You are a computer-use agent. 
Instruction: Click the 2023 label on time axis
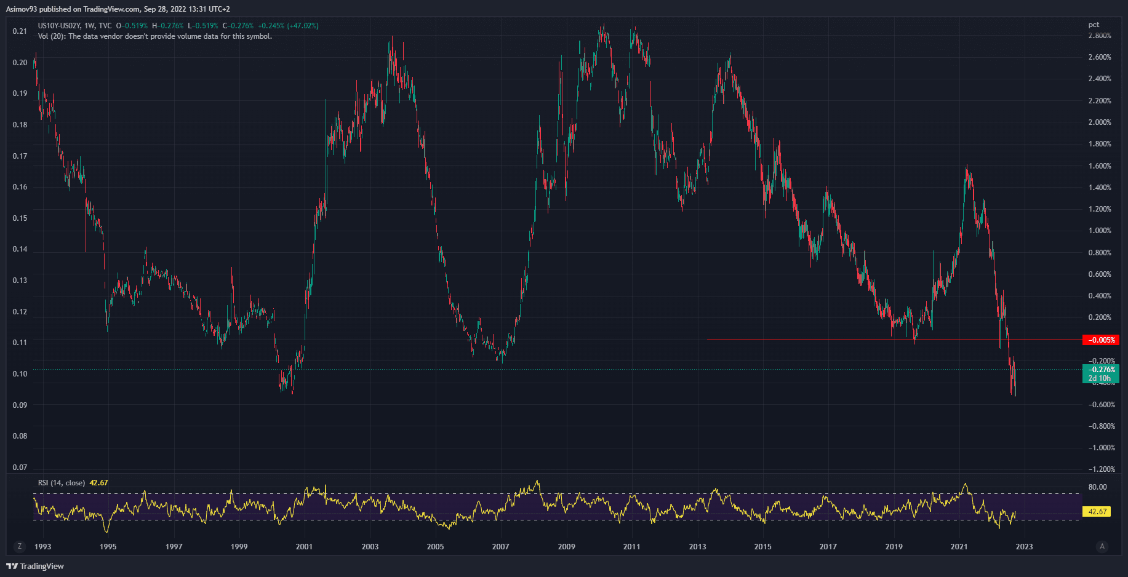click(x=1024, y=546)
